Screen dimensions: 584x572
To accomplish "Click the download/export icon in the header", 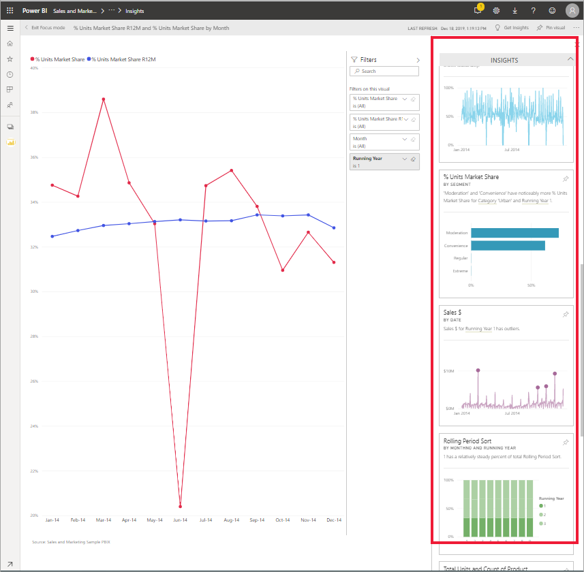I will pos(513,10).
